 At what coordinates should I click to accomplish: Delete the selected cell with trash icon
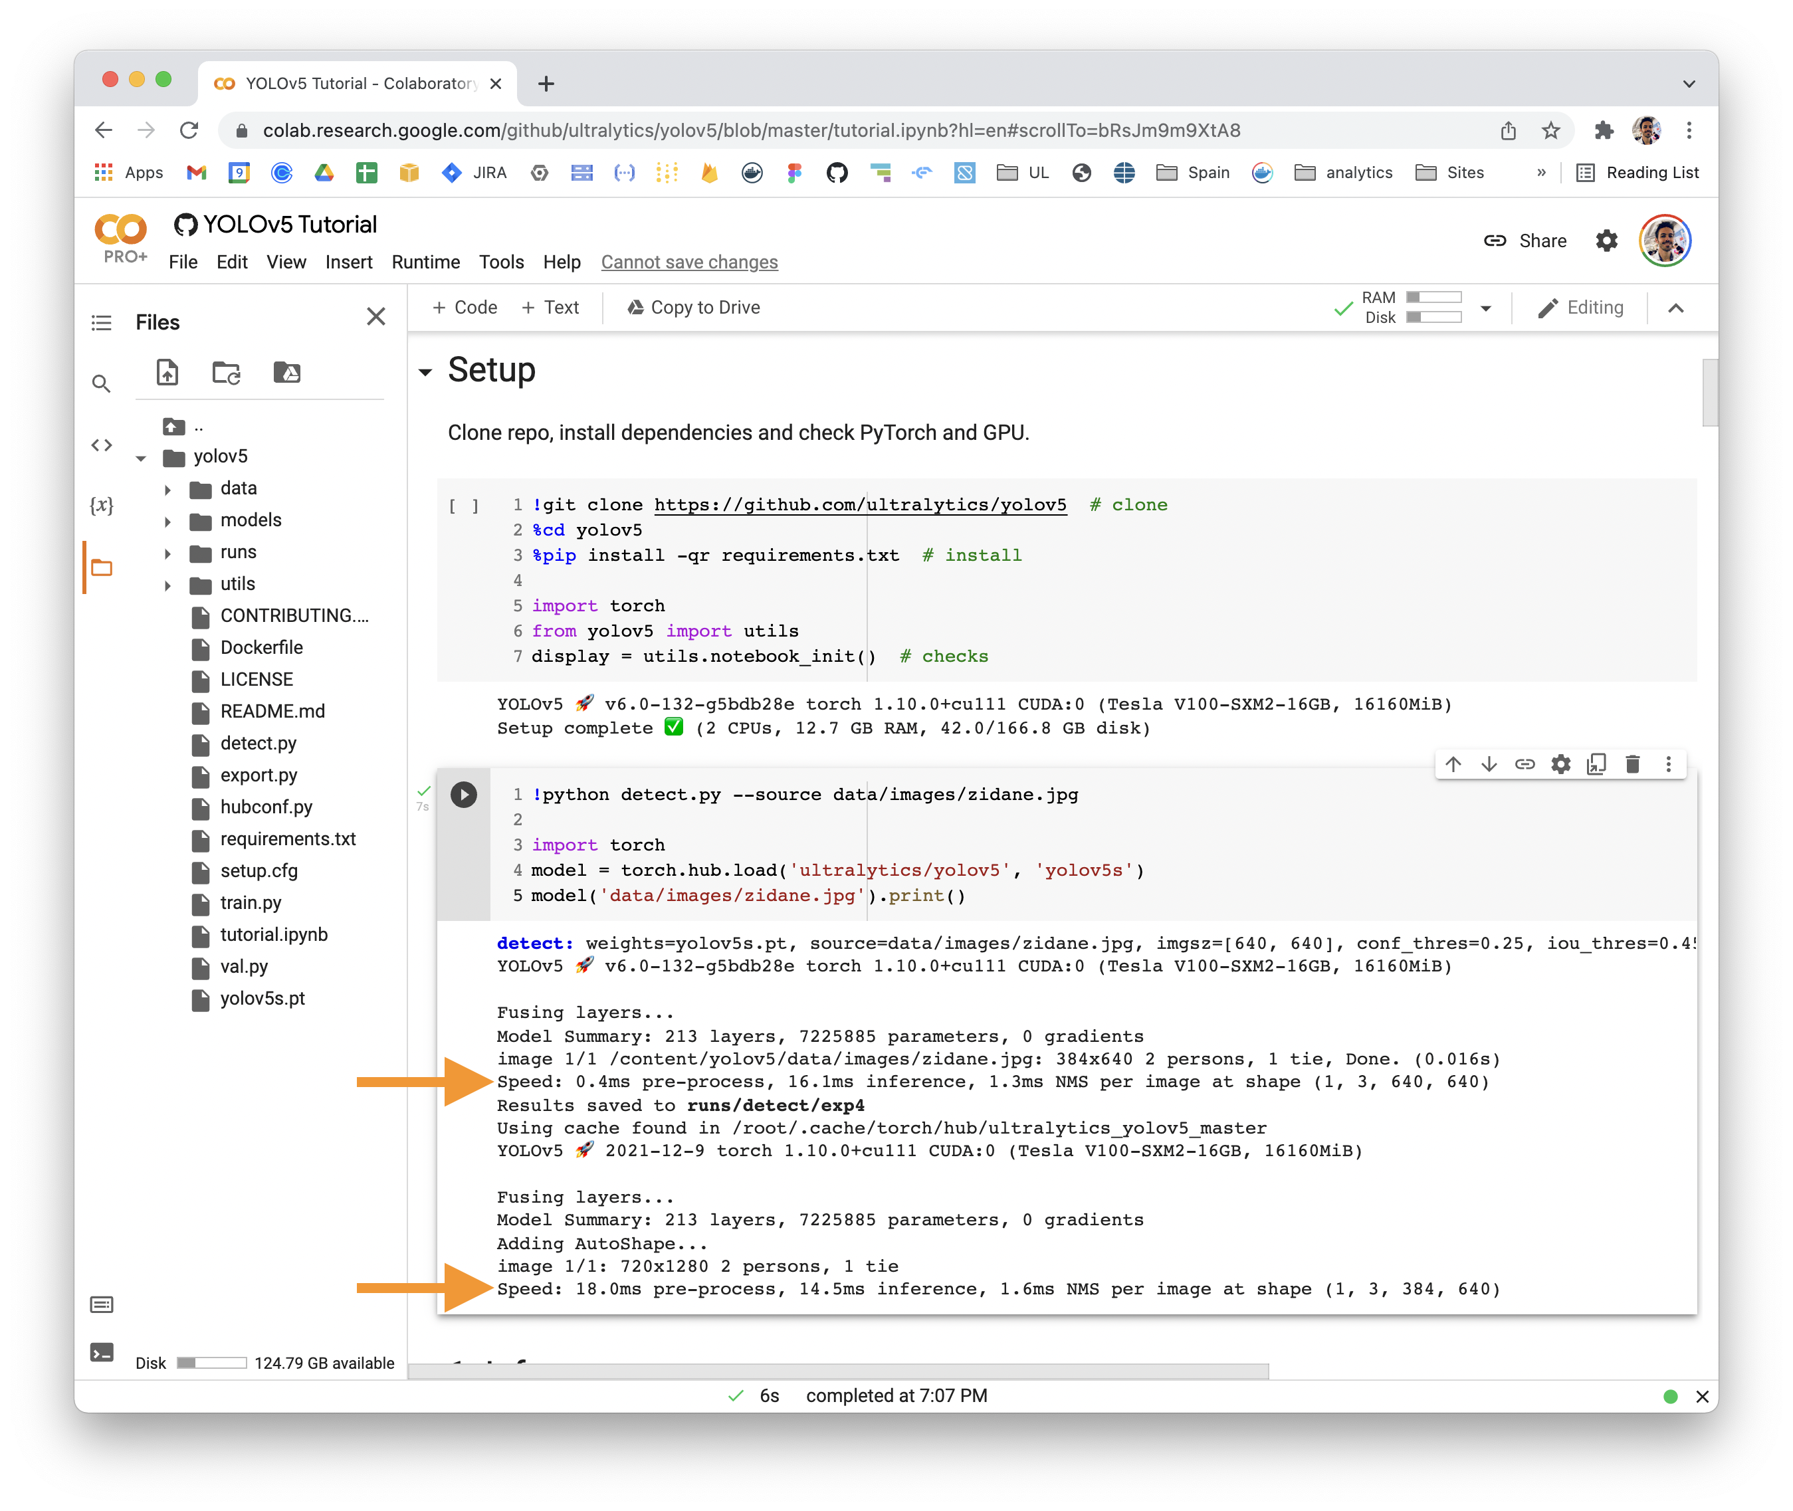coord(1634,764)
